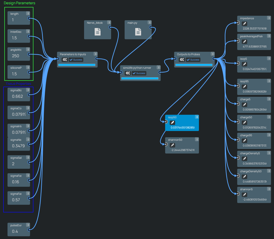Click the gear icon on sim4life python runner

click(x=128, y=73)
